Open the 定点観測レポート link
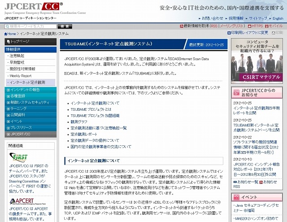This screenshot has height=222, width=287. click(x=84, y=134)
